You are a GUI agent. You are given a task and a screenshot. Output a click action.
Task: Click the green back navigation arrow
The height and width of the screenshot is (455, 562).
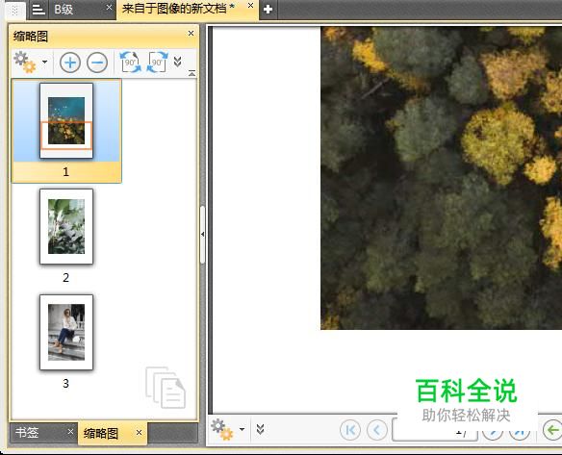553,430
